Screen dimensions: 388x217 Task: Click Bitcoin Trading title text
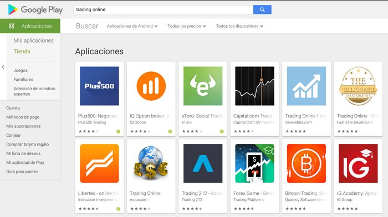click(307, 193)
